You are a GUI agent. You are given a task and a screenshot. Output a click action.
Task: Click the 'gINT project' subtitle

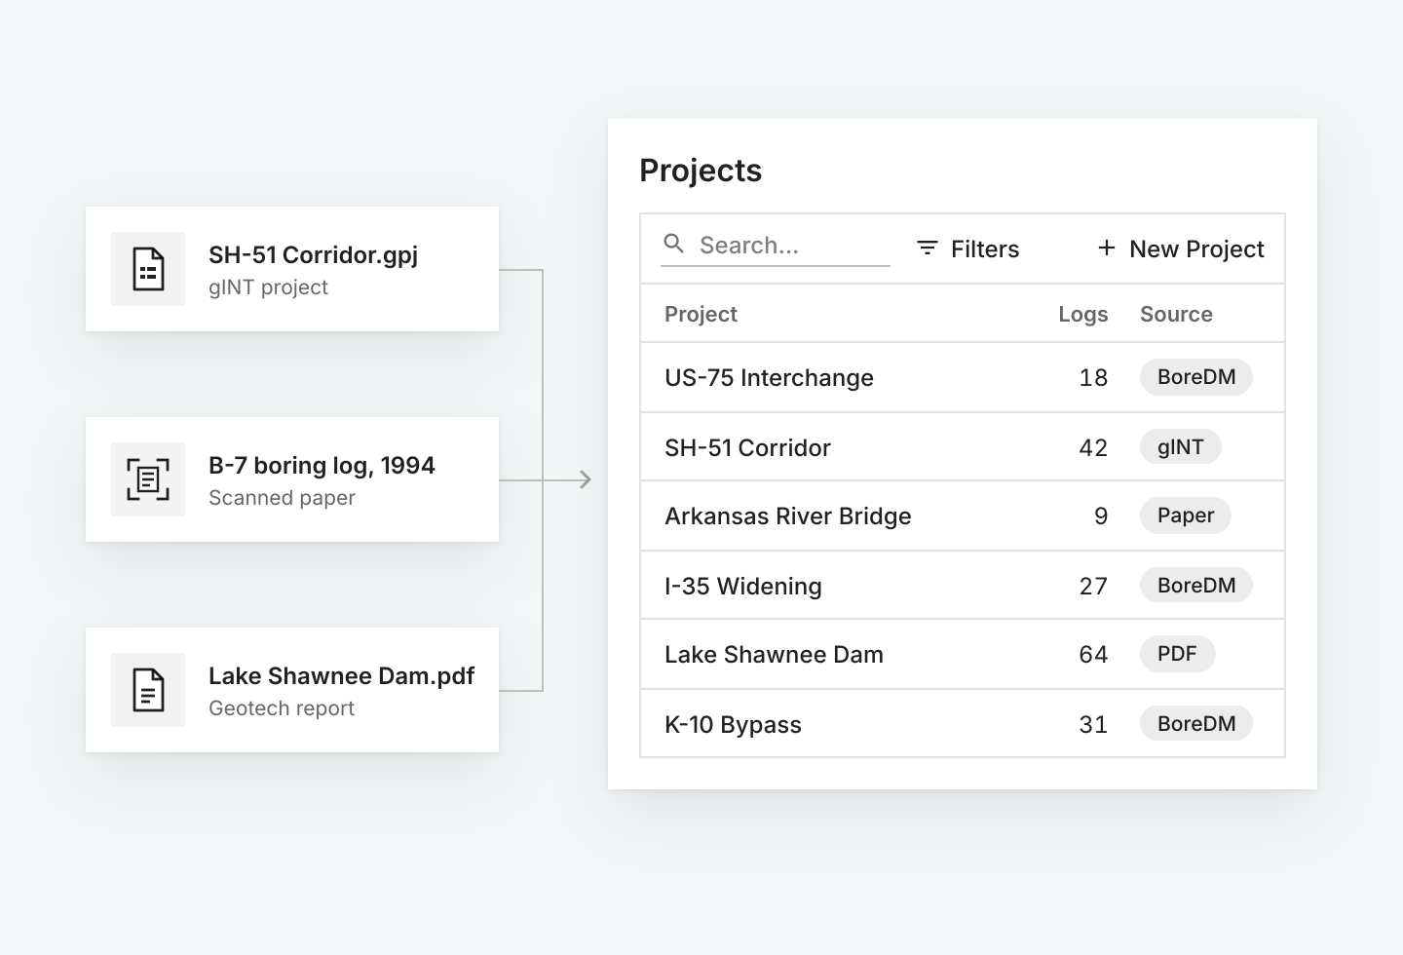click(268, 287)
